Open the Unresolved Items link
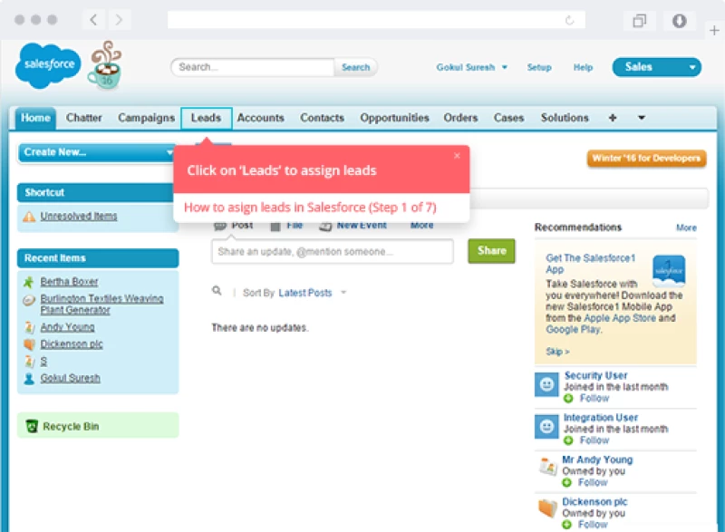This screenshot has width=725, height=532. (79, 217)
